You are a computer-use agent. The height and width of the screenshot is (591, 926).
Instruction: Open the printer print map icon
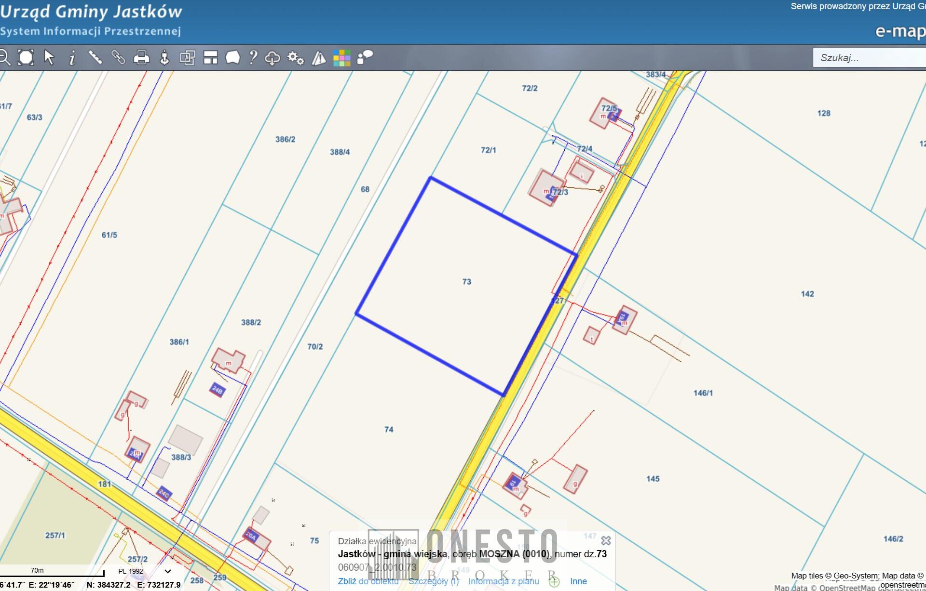pos(141,57)
